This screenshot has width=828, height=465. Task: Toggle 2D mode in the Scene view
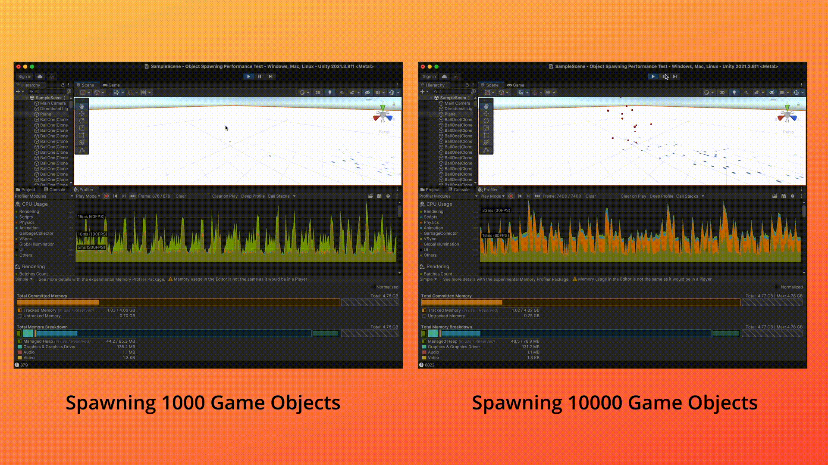click(318, 92)
